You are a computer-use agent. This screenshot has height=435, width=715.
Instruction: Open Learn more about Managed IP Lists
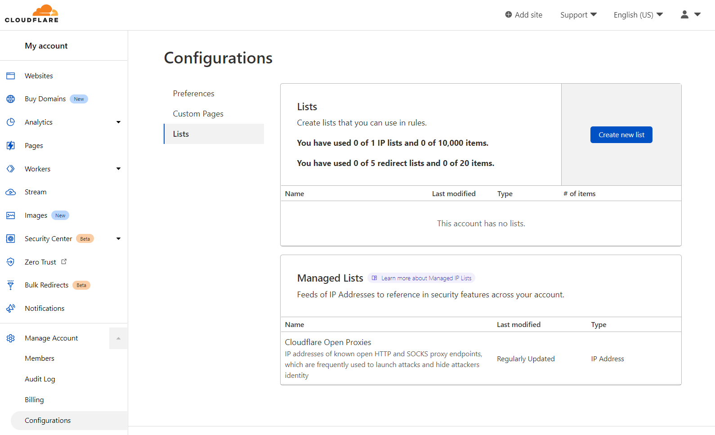422,278
